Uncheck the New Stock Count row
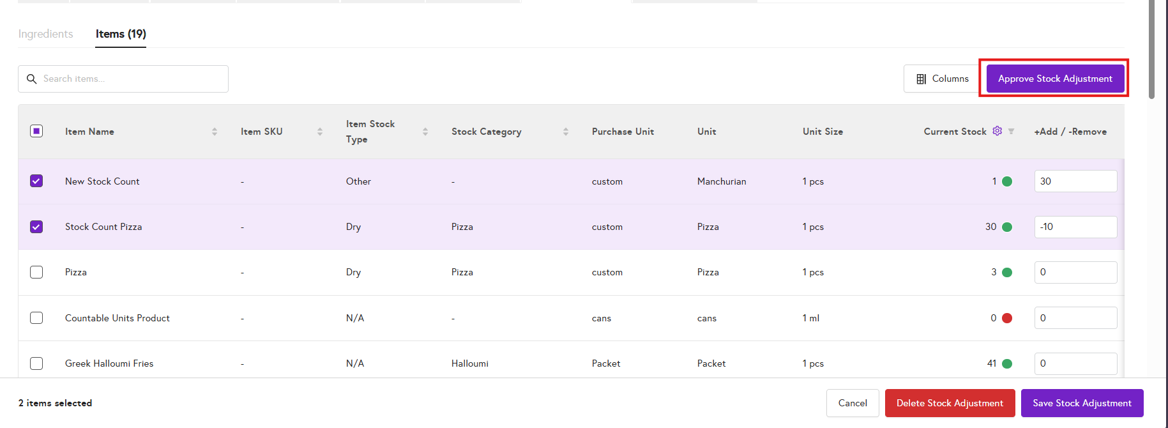 (36, 181)
